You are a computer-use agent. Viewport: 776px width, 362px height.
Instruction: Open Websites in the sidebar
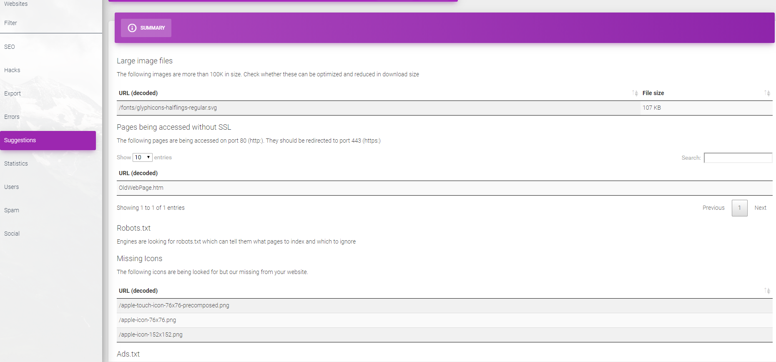pos(16,4)
